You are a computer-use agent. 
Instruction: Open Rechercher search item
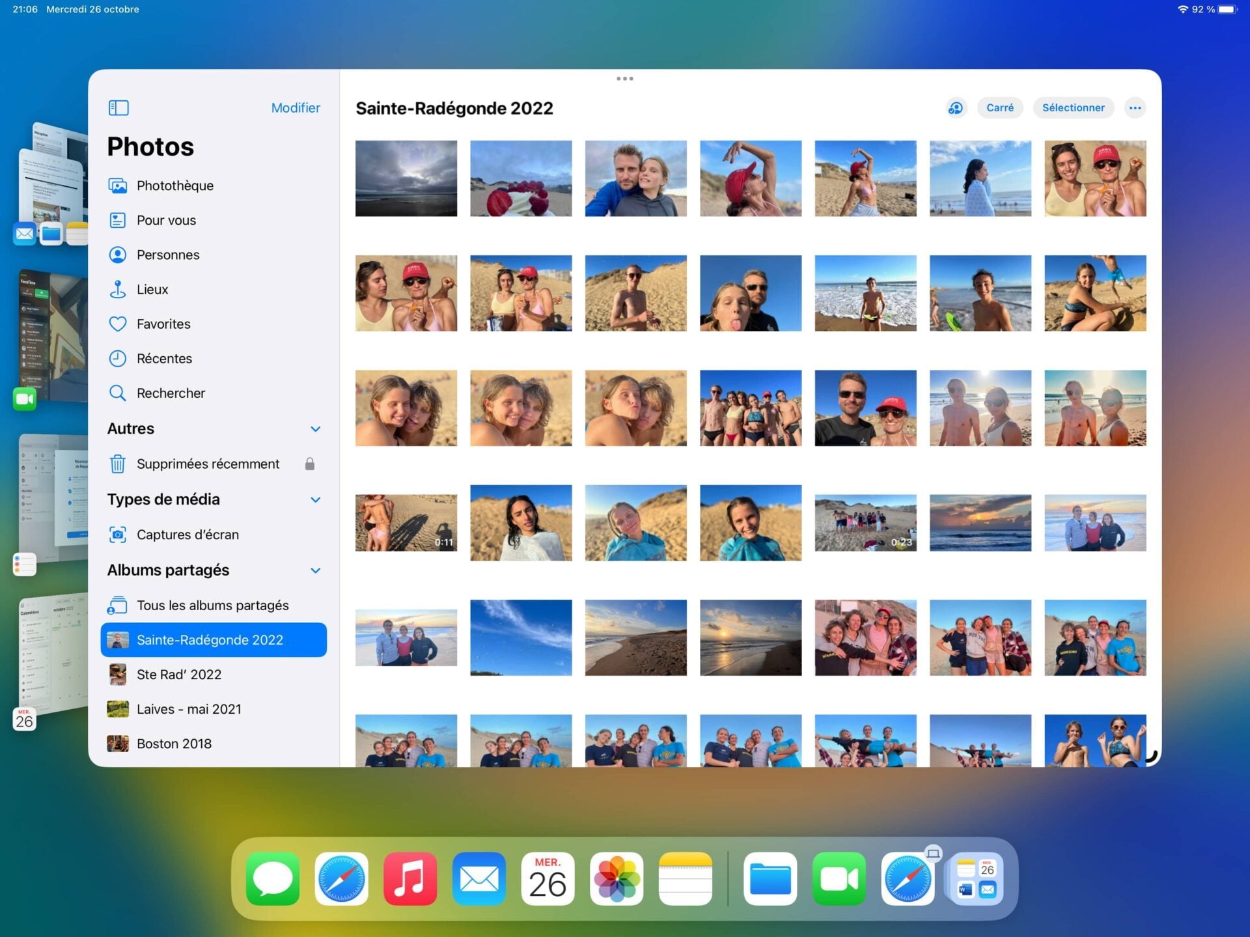pos(170,393)
